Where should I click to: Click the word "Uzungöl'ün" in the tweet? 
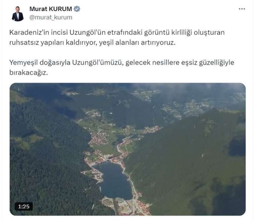[x=87, y=32]
